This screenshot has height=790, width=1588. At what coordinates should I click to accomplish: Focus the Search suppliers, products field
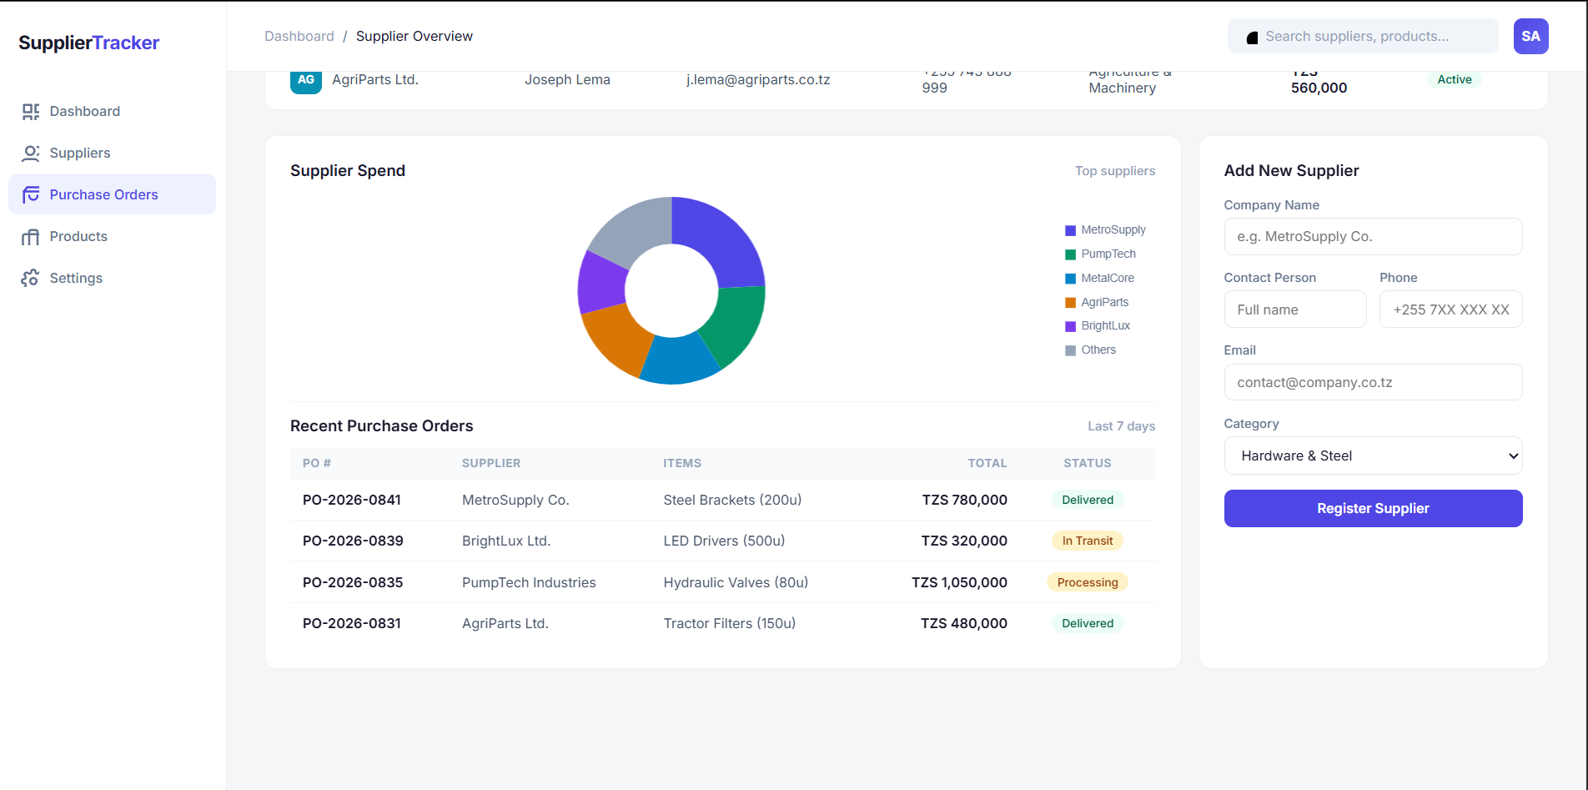(1363, 36)
